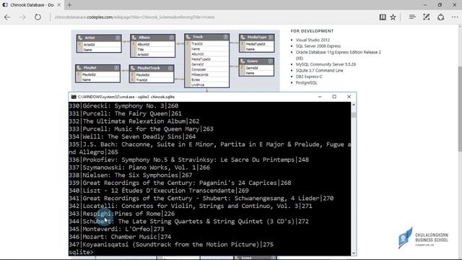Viewport: 462px width, 260px height.
Task: Click the row 'Górecki: Symphony No. 3|260'
Action: click(123, 106)
